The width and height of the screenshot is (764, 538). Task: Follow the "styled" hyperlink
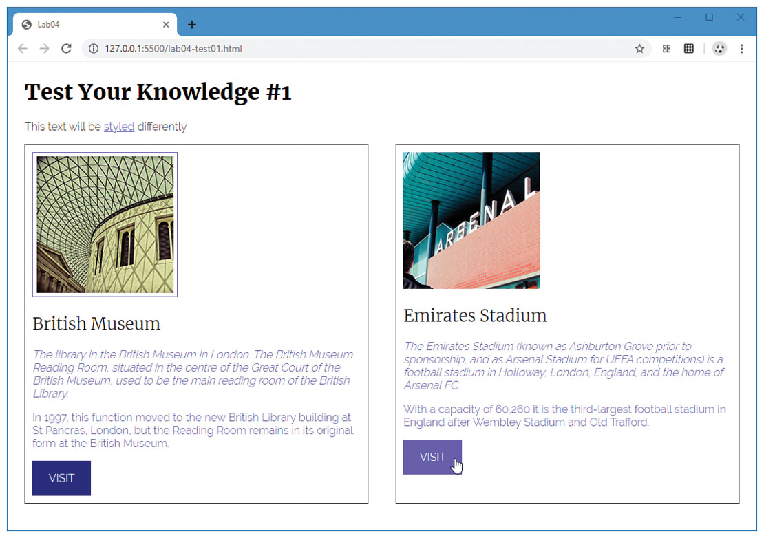tap(119, 127)
